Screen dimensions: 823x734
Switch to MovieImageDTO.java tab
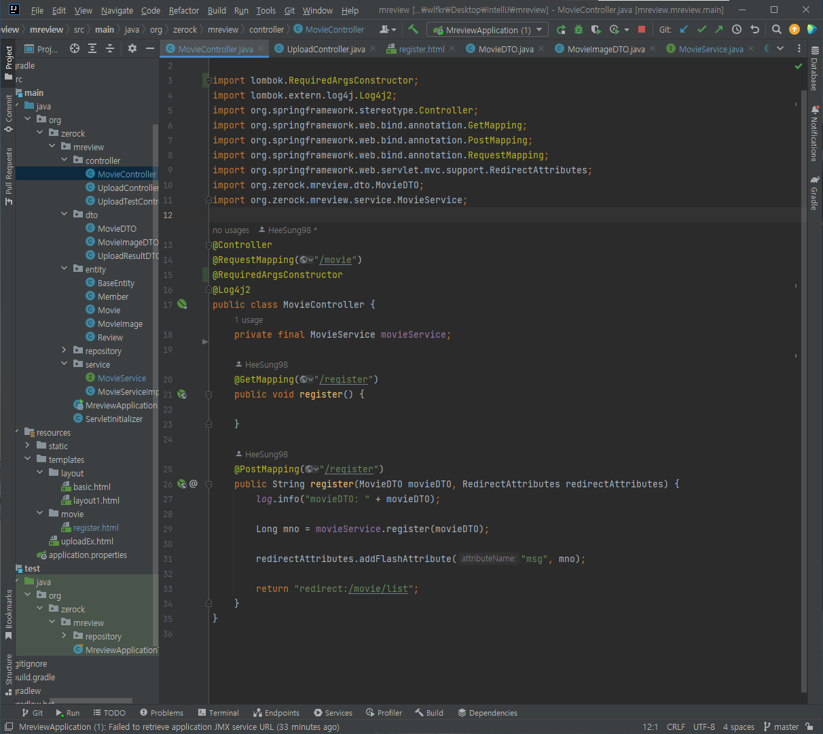click(x=606, y=49)
